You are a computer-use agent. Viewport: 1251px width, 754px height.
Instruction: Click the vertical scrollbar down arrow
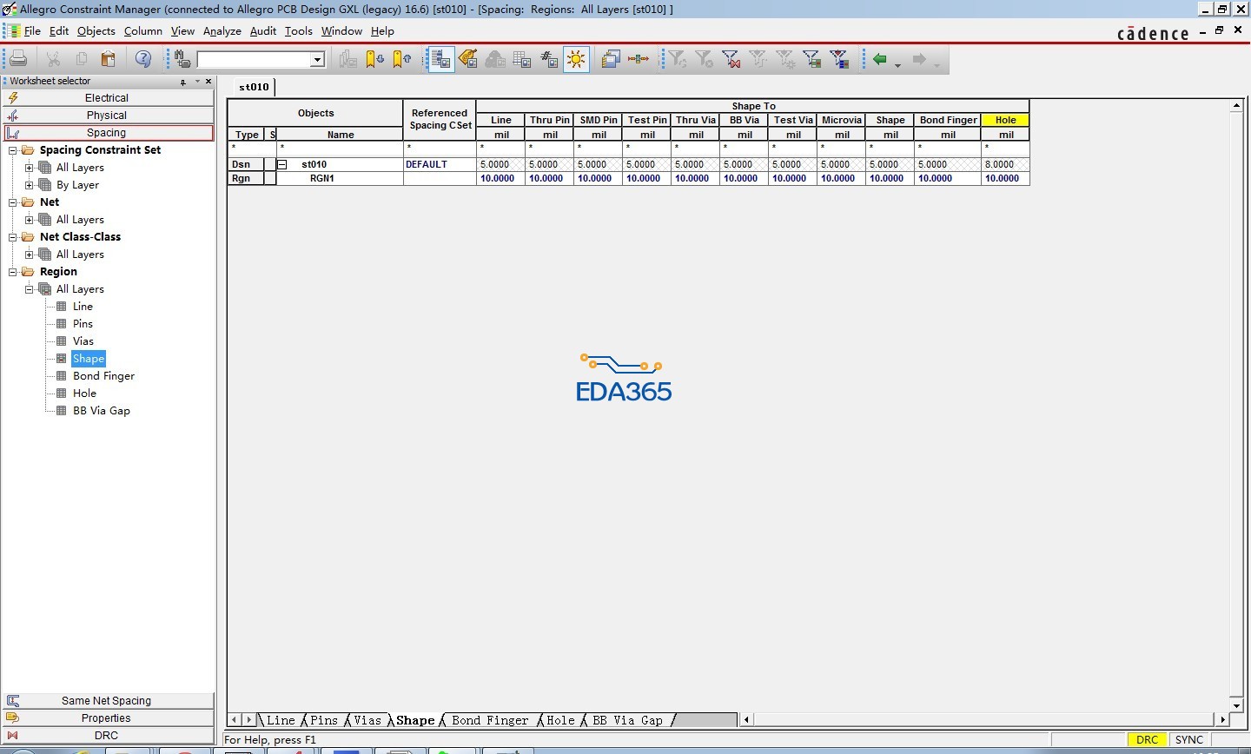(1237, 705)
